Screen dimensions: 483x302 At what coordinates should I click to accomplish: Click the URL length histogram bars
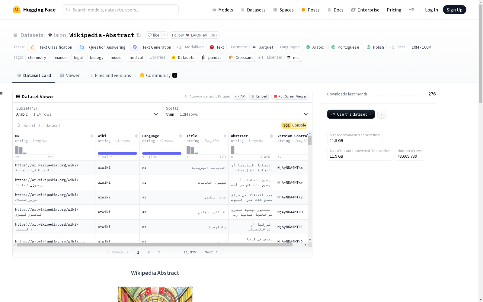[35, 150]
